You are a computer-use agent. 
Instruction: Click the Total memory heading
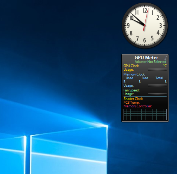159,78
